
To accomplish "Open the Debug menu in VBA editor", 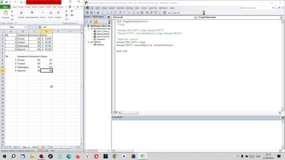I will click(x=130, y=8).
